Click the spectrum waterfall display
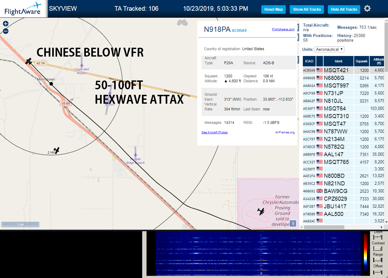388x278 pixels. click(258, 253)
